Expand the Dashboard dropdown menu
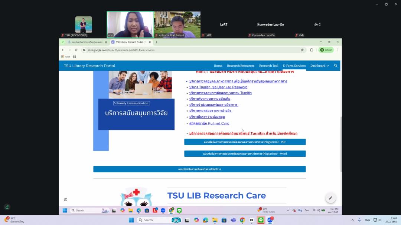Image resolution: width=401 pixels, height=225 pixels. click(x=320, y=66)
